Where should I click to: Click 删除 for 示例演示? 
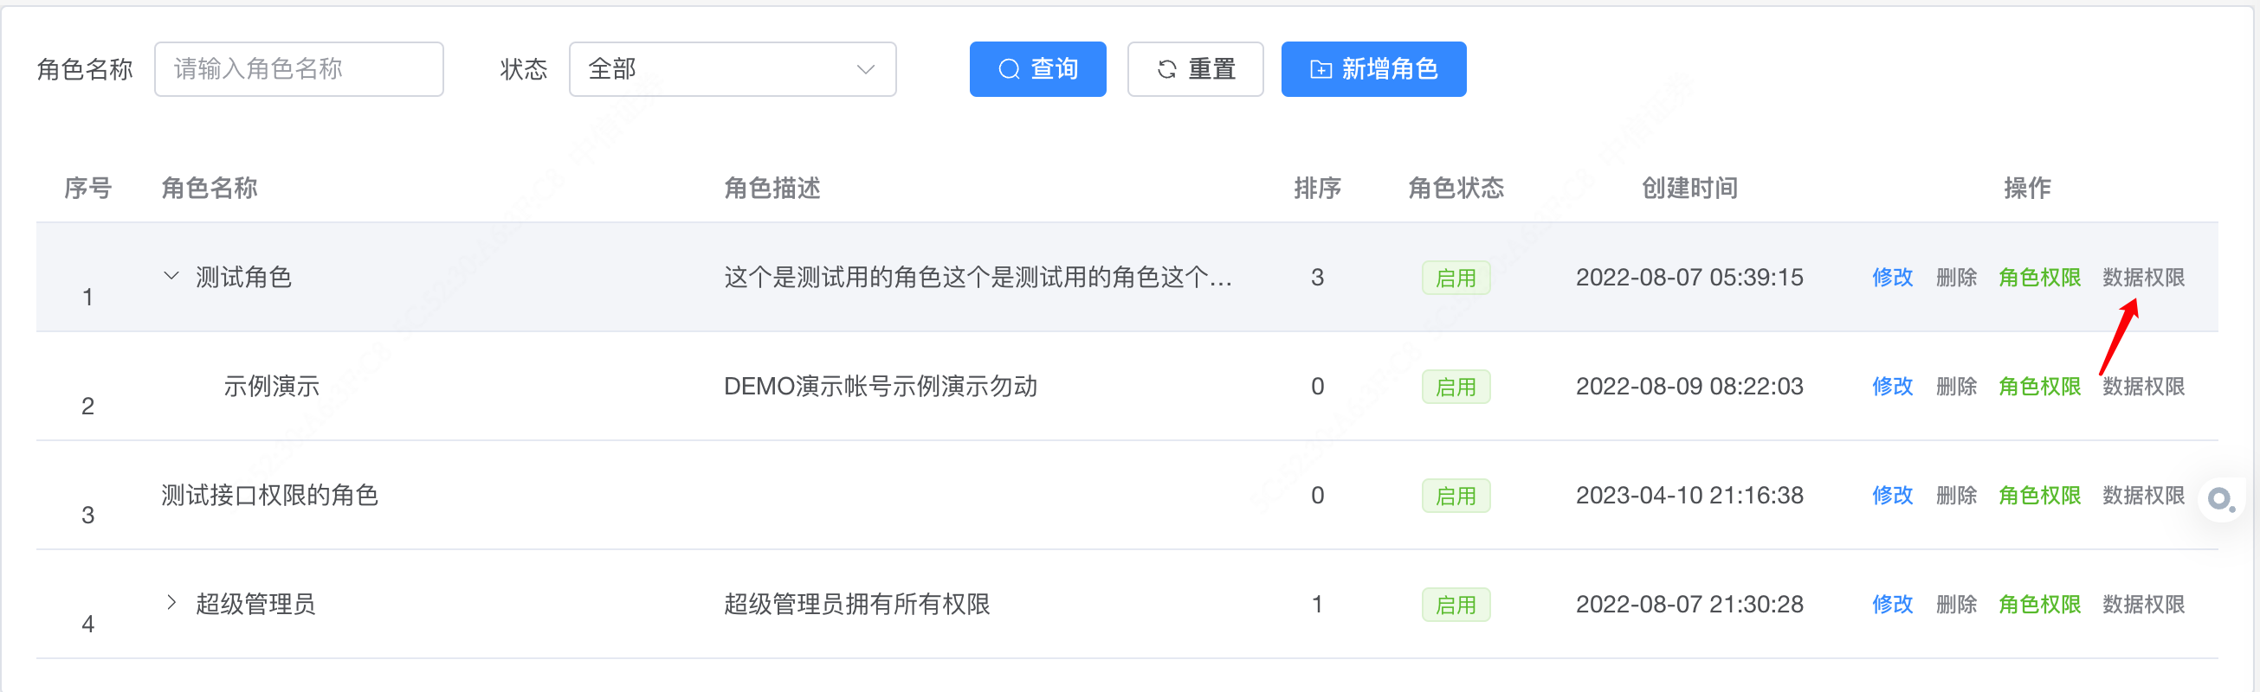pyautogui.click(x=1955, y=387)
